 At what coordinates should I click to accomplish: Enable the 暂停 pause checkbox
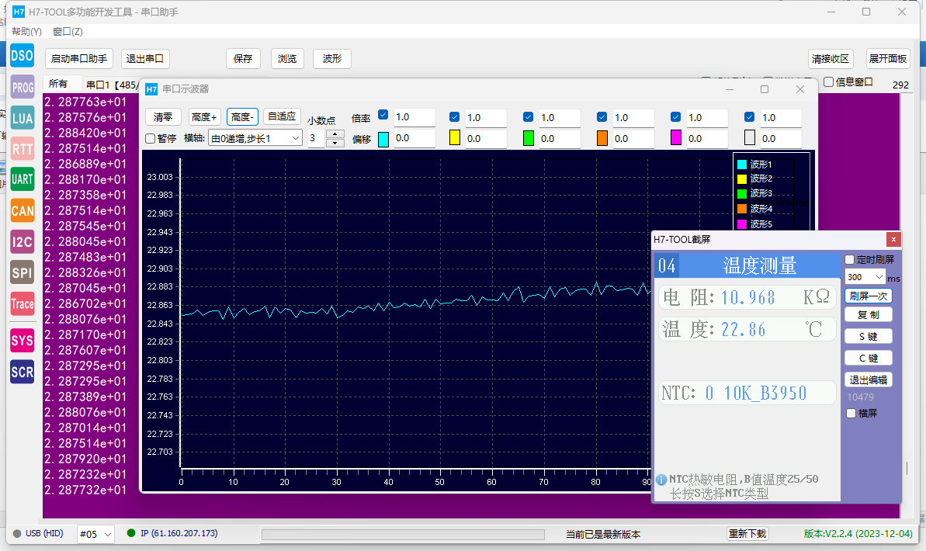[x=151, y=138]
